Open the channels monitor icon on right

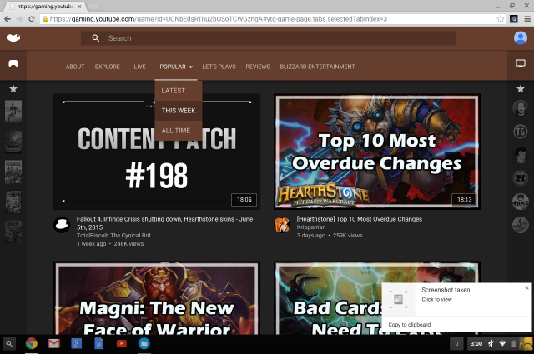(521, 63)
